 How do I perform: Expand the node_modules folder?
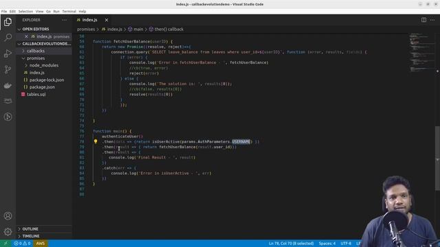tap(44, 65)
